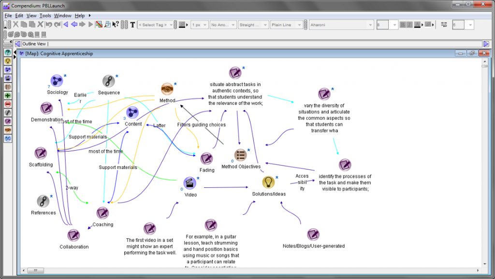This screenshot has height=279, width=495.
Task: Click the forward navigation arrow
Action: tap(82, 25)
